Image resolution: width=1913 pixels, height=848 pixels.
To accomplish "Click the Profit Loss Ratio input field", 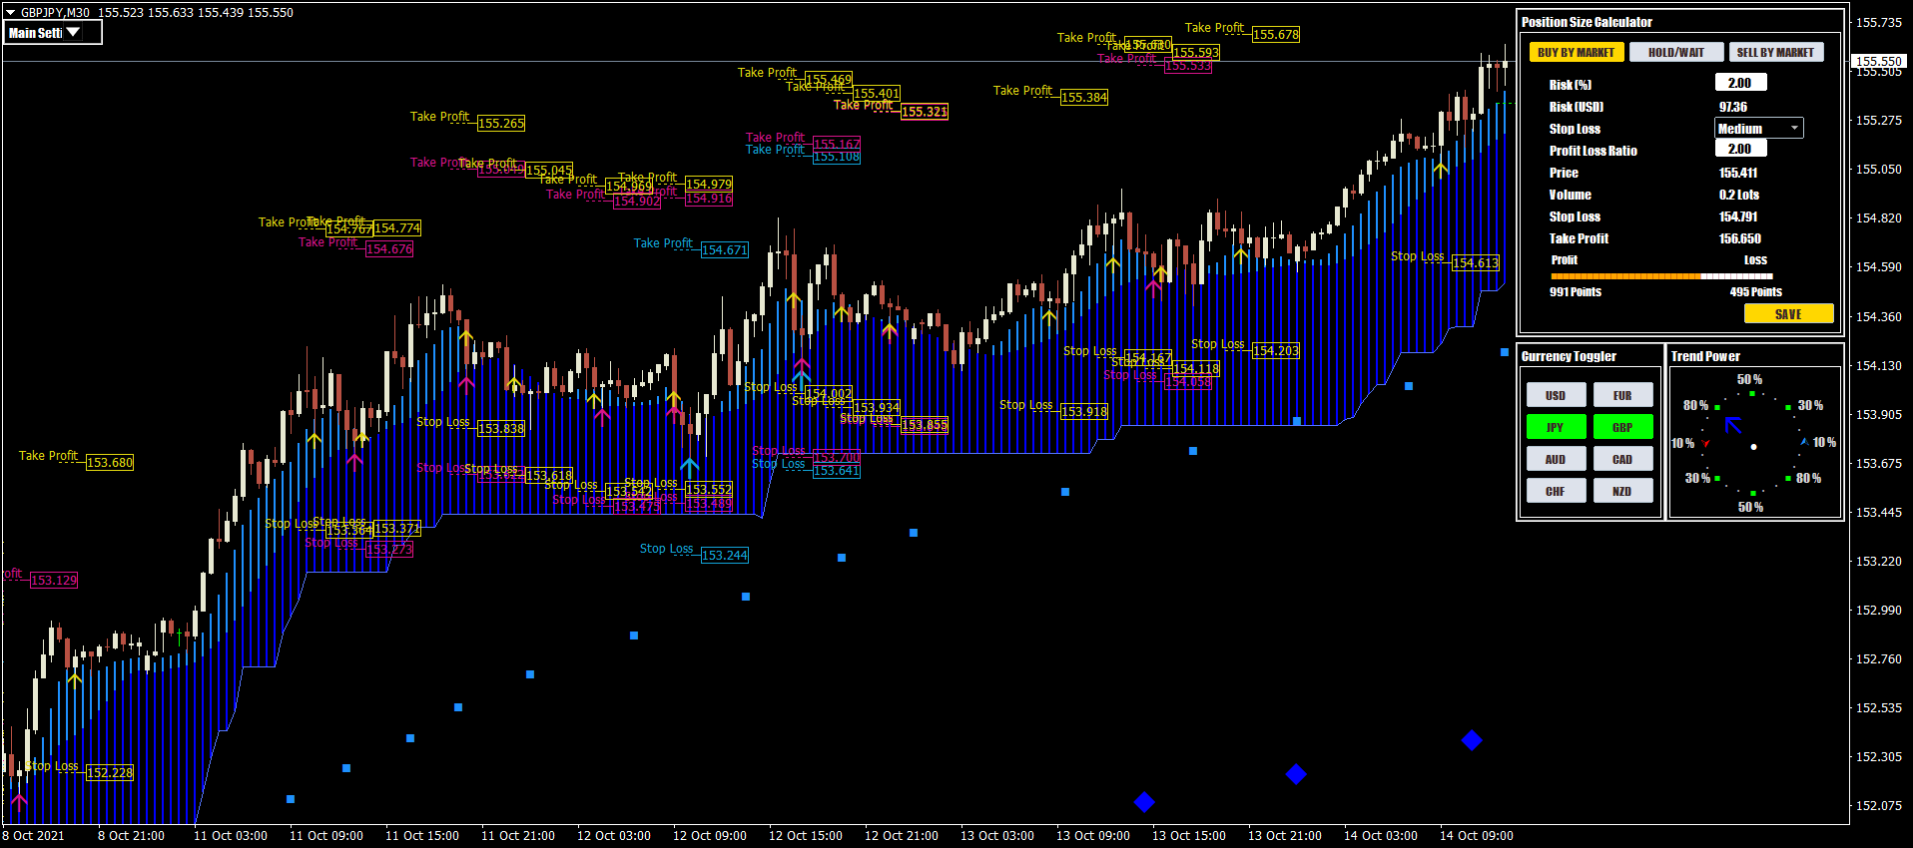I will pyautogui.click(x=1740, y=149).
